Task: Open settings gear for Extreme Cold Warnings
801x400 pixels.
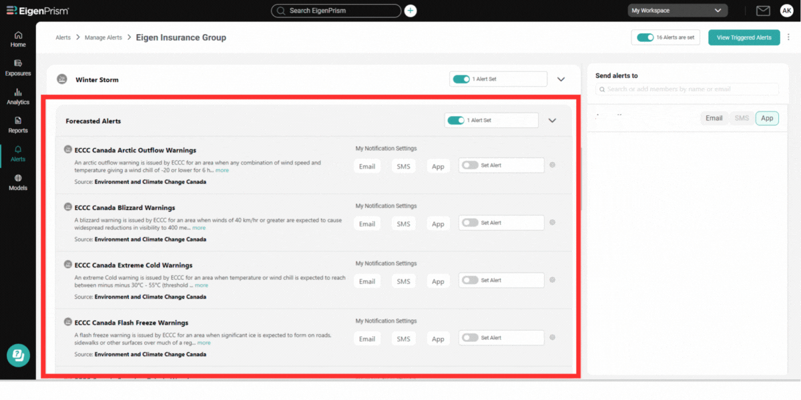Action: [x=552, y=280]
